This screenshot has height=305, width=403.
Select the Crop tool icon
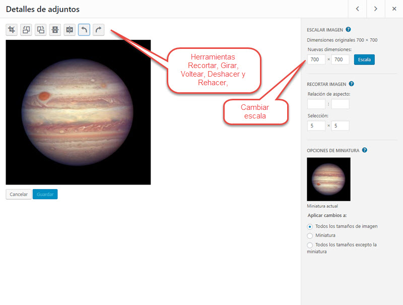click(x=12, y=30)
